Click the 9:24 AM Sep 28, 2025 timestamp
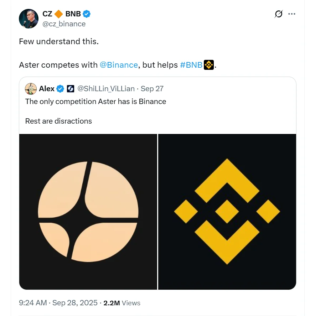The image size is (315, 316). click(58, 303)
